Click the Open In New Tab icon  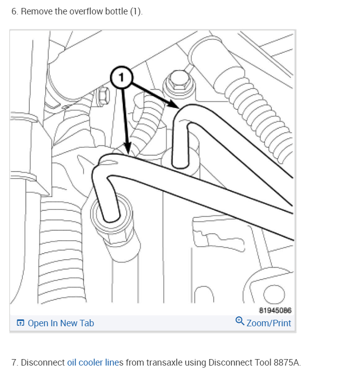click(x=20, y=323)
